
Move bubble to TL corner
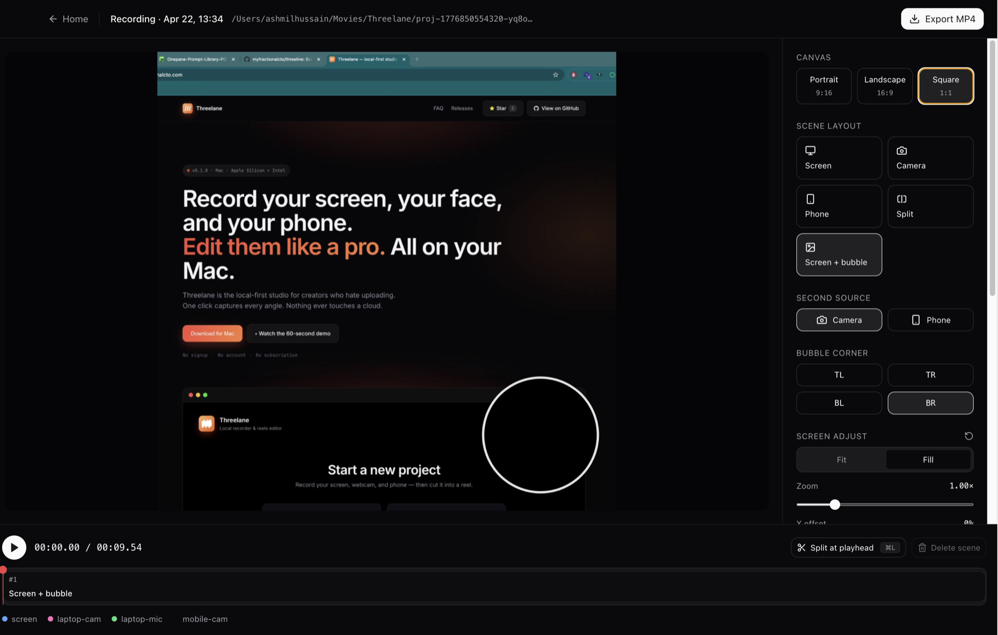click(x=838, y=375)
